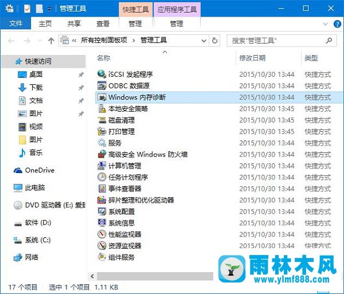Open the help question mark icon
The height and width of the screenshot is (294, 344).
pyautogui.click(x=337, y=23)
